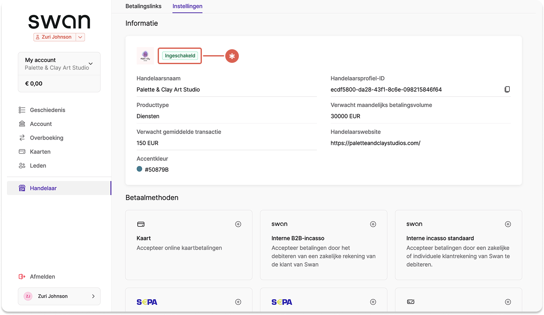The image size is (544, 315).
Task: Select the Instellingen tab
Action: tap(187, 6)
